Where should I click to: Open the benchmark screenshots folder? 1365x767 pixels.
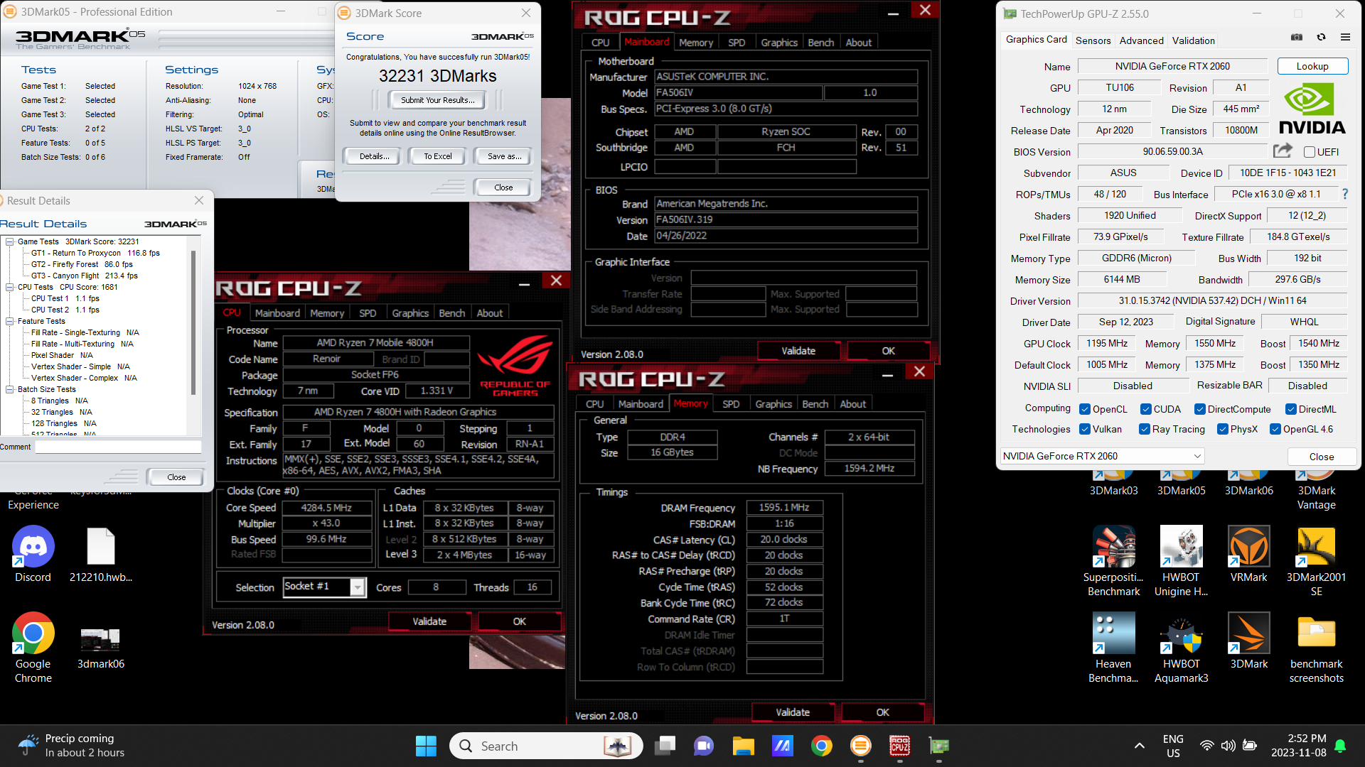click(1316, 648)
